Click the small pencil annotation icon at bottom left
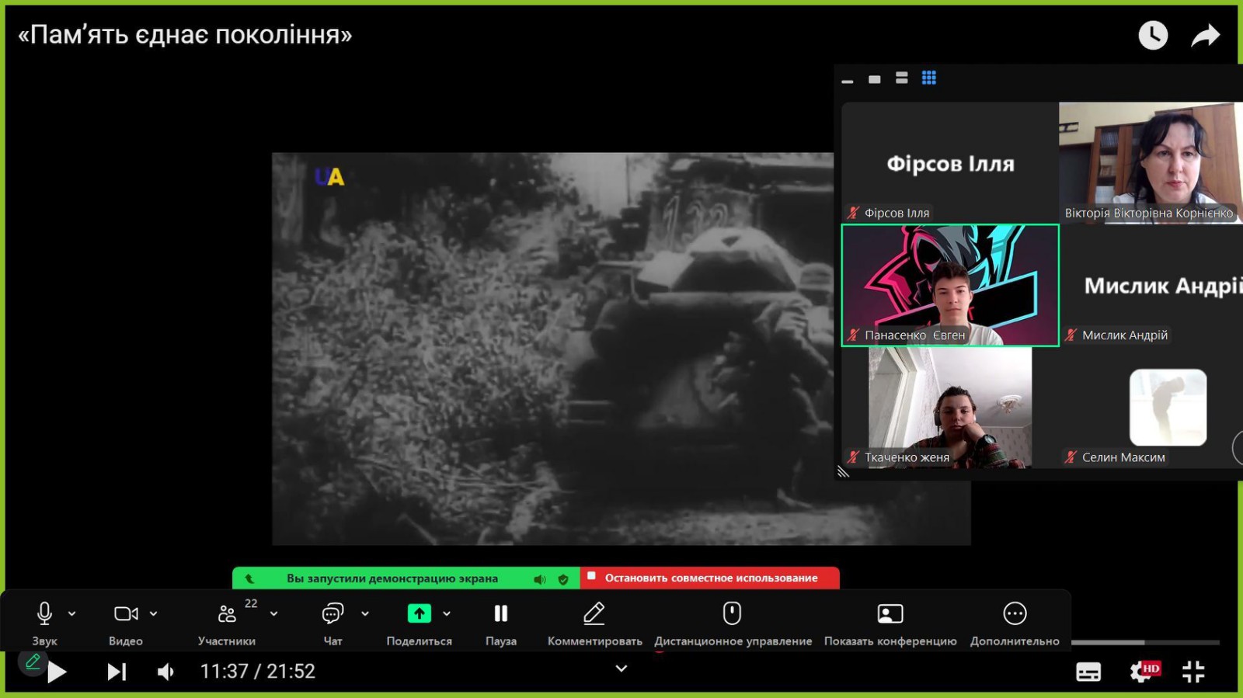This screenshot has height=698, width=1243. [x=33, y=662]
